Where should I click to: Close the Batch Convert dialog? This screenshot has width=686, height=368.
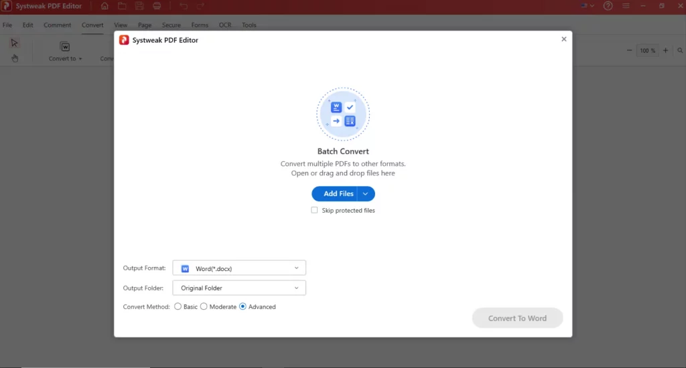[x=564, y=39]
